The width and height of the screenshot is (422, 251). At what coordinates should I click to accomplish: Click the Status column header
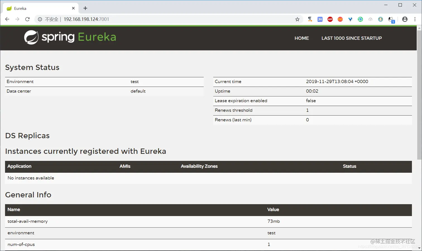(349, 166)
